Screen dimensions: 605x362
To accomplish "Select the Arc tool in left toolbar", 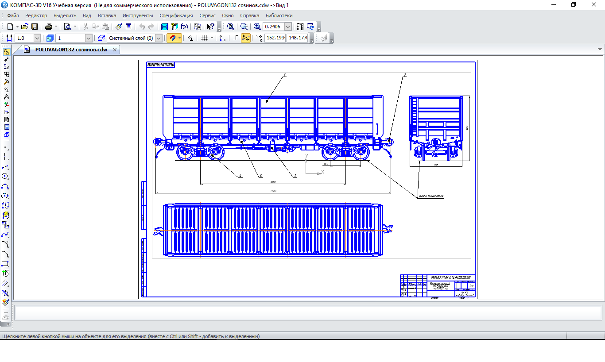I will pyautogui.click(x=5, y=186).
